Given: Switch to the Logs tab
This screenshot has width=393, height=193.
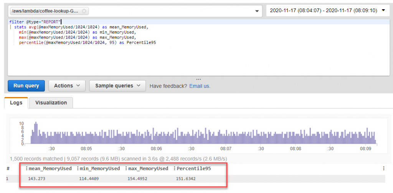Looking at the screenshot, I should click(x=16, y=103).
